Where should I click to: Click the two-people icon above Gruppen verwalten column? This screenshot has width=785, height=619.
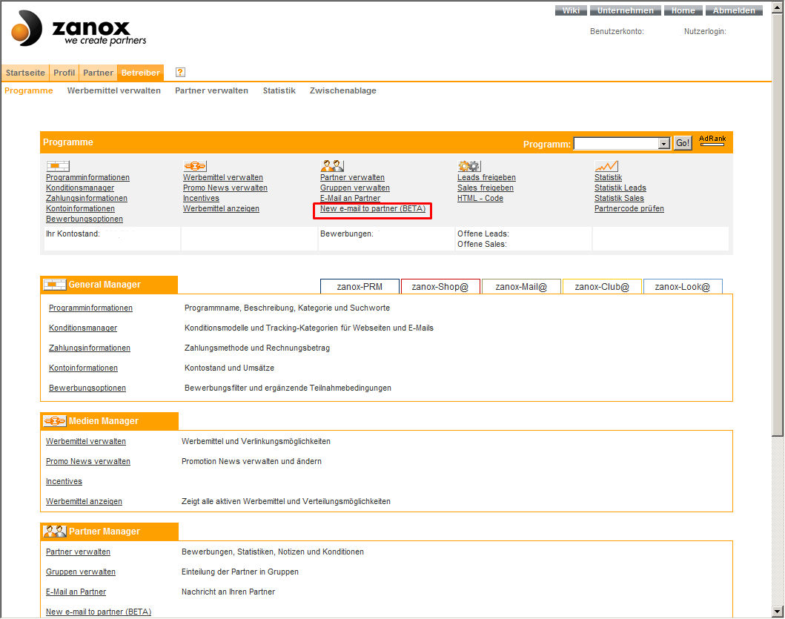332,166
